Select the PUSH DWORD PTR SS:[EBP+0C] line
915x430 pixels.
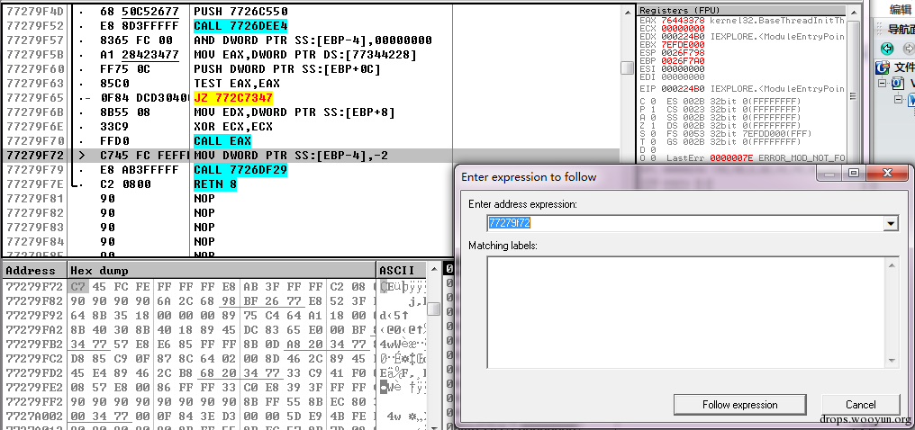287,69
